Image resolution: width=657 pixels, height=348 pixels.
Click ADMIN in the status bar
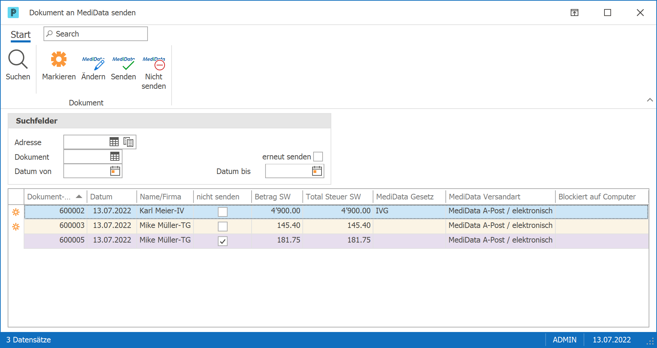(564, 340)
